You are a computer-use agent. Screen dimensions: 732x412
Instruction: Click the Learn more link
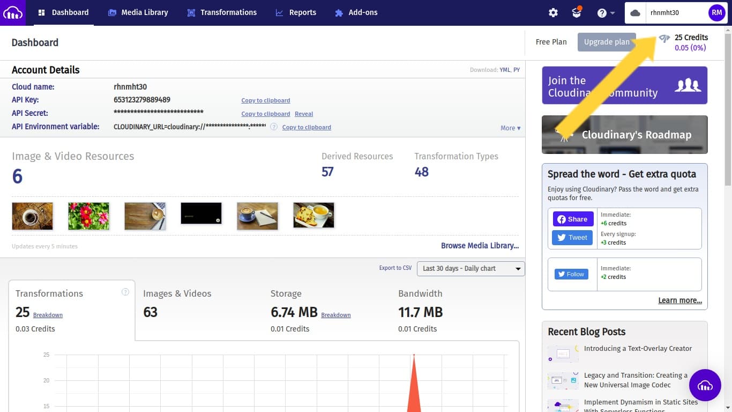coord(680,300)
